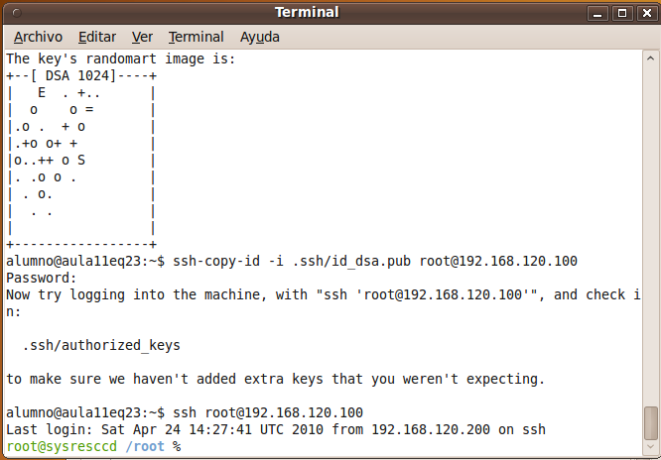Viewport: 661px width, 460px height.
Task: Click the 'E' character in randomart
Action: 42,92
